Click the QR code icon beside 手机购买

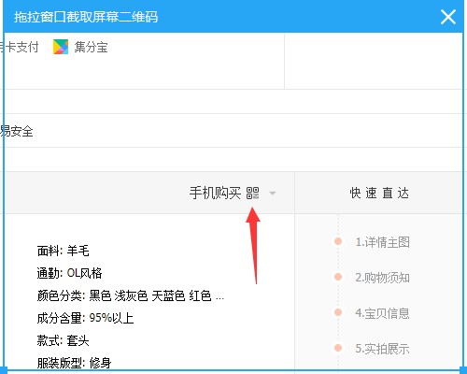point(252,193)
